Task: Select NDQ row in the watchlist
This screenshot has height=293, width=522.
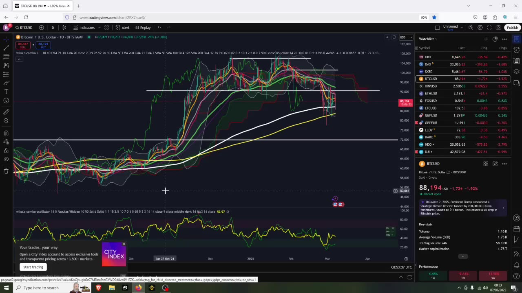Action: [463, 144]
